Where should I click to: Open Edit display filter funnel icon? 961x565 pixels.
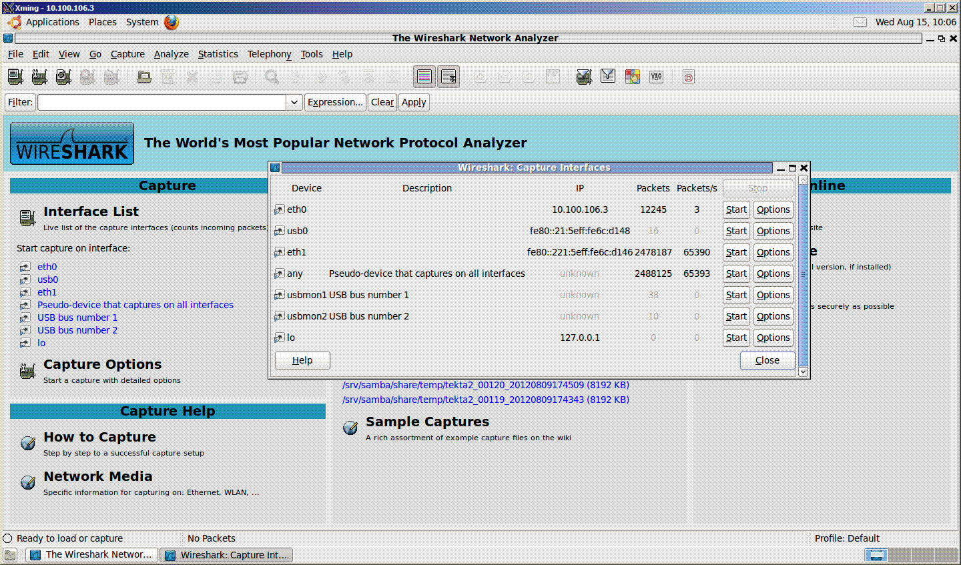608,77
